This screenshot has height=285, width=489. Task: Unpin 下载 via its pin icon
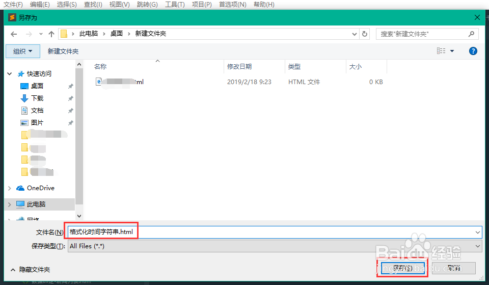(x=70, y=98)
